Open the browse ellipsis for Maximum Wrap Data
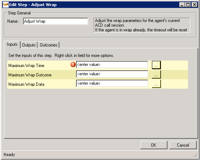 156,84
